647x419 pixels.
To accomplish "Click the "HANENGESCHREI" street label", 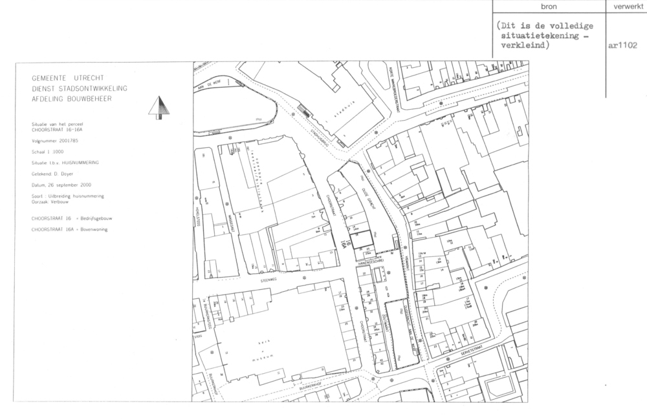I will [x=371, y=261].
